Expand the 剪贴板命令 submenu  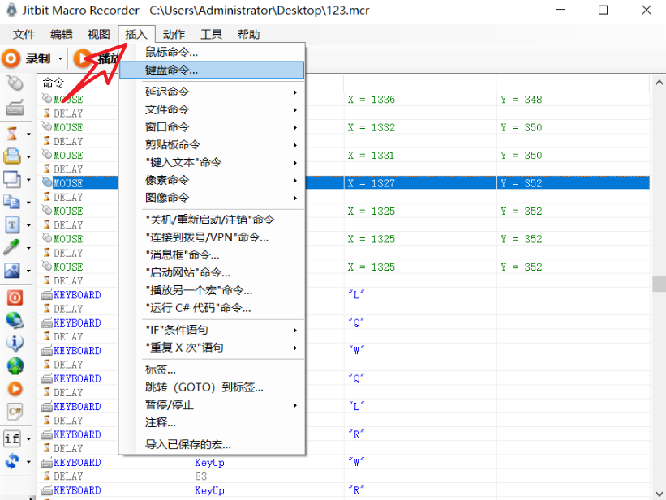[x=212, y=145]
